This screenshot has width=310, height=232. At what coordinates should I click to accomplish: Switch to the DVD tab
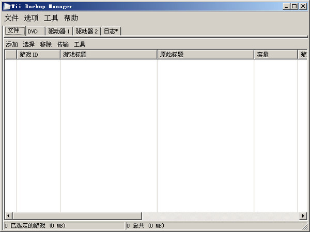coord(35,31)
